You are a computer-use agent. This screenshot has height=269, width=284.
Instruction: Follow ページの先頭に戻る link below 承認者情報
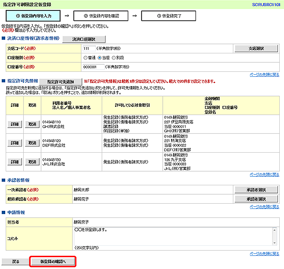point(265,207)
